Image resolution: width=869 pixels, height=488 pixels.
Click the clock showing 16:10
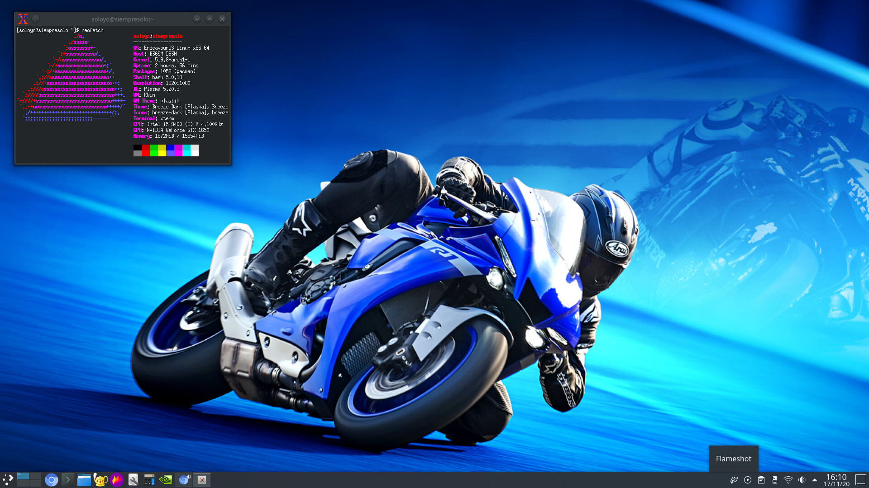point(836,479)
